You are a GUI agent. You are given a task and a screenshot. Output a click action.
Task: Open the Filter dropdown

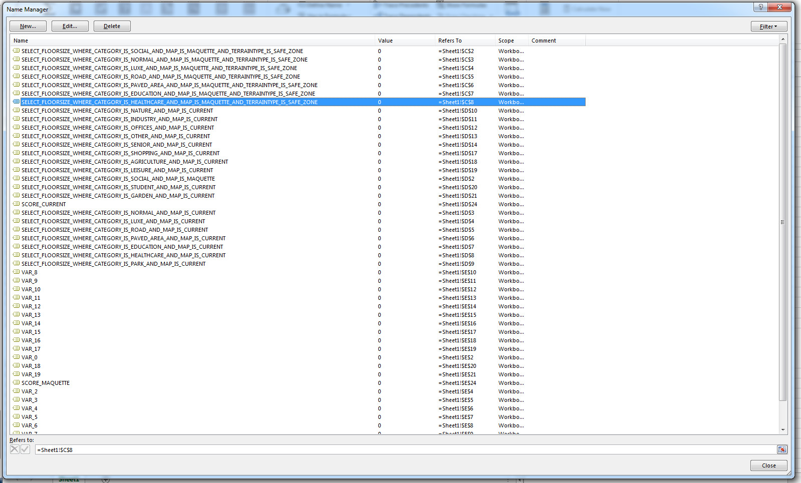click(768, 27)
